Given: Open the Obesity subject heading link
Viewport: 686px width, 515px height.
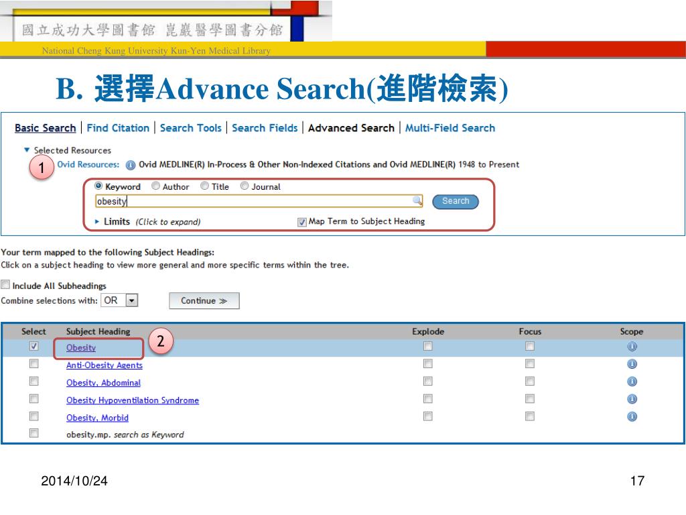Looking at the screenshot, I should 81,348.
